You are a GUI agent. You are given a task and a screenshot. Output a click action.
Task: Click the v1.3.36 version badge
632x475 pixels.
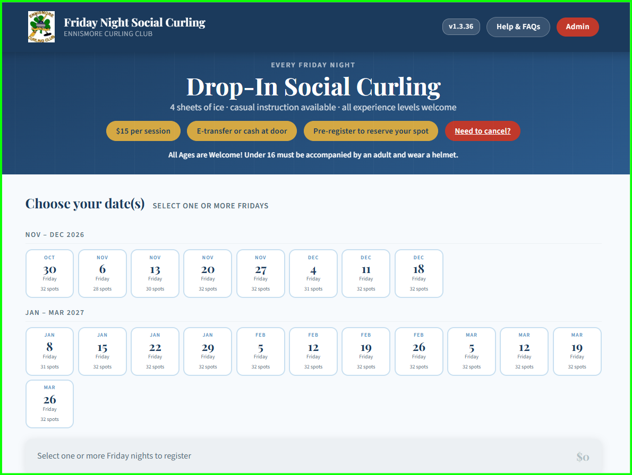pyautogui.click(x=460, y=27)
